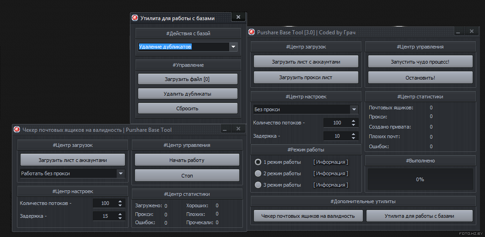Screen dimensions: 485x237
Task: Click the Загружено: label in Чекер statistics
Action: [x=149, y=206]
